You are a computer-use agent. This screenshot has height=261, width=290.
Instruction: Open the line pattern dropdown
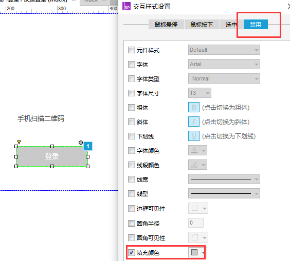pyautogui.click(x=224, y=193)
